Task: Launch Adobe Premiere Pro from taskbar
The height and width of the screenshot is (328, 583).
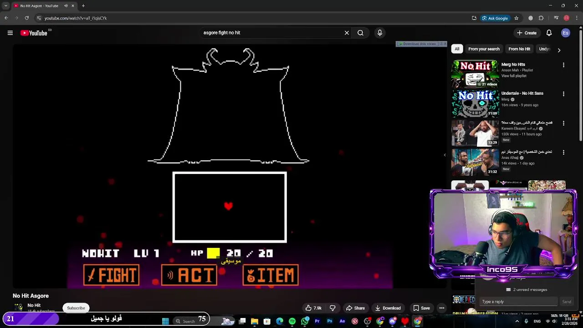Action: coord(317,321)
